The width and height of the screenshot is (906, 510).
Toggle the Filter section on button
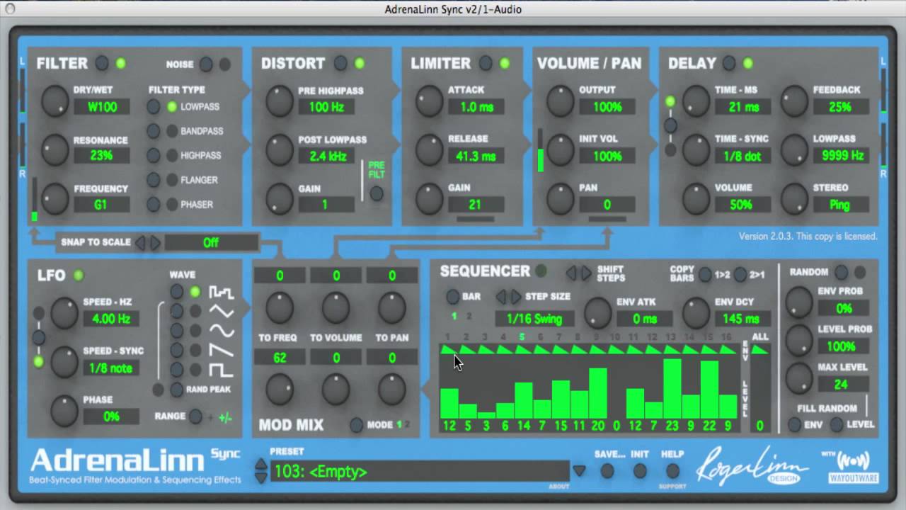point(102,63)
